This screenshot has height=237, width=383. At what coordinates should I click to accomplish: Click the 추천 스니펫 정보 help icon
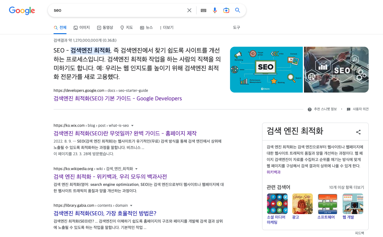[310, 109]
